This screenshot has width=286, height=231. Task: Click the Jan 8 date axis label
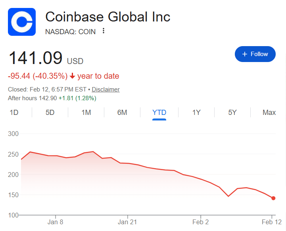tap(55, 222)
